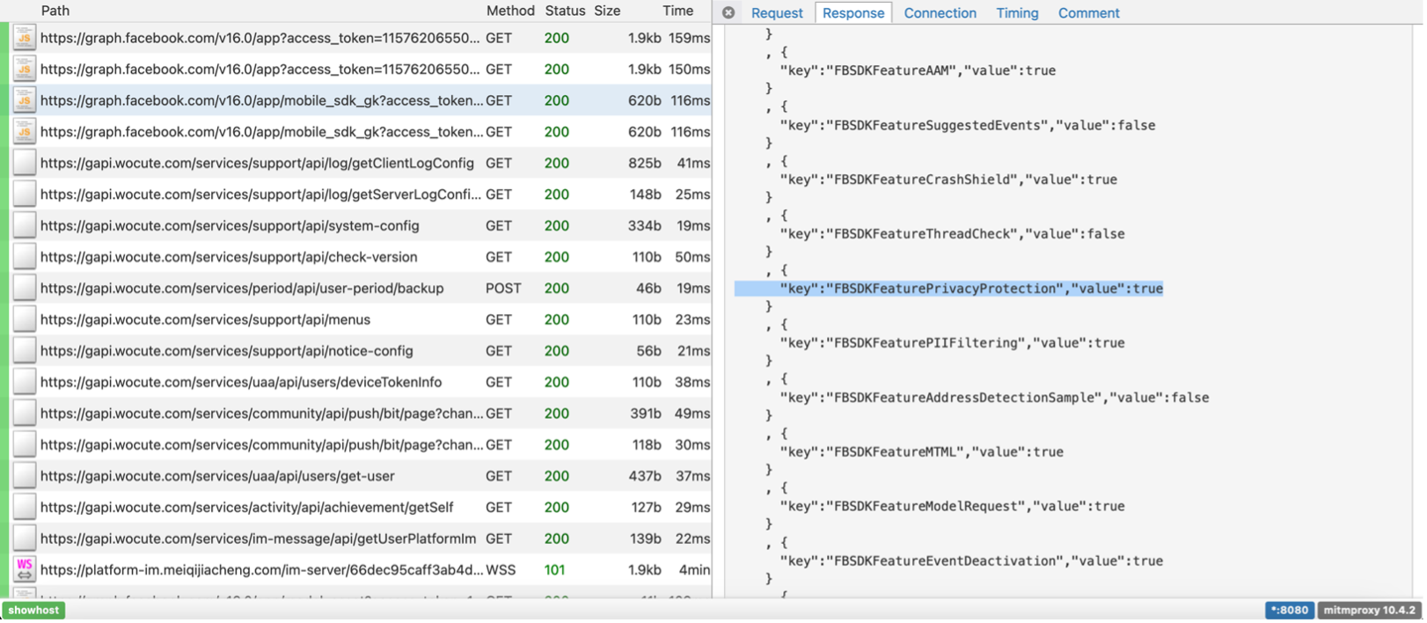The image size is (1427, 623).
Task: Click the WebSocket icon for meiqijiacheng flow
Action: pyautogui.click(x=25, y=569)
